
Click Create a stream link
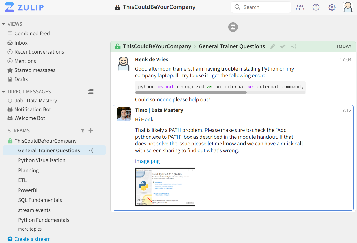pyautogui.click(x=32, y=239)
